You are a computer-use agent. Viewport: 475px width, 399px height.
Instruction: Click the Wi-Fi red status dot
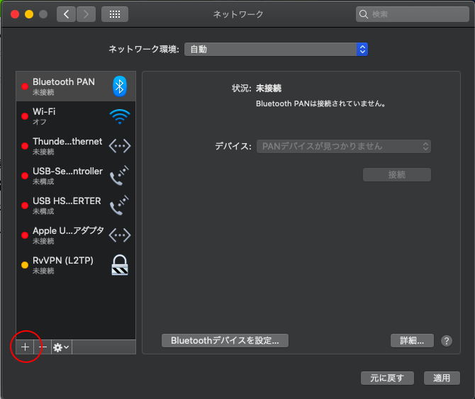tap(25, 116)
